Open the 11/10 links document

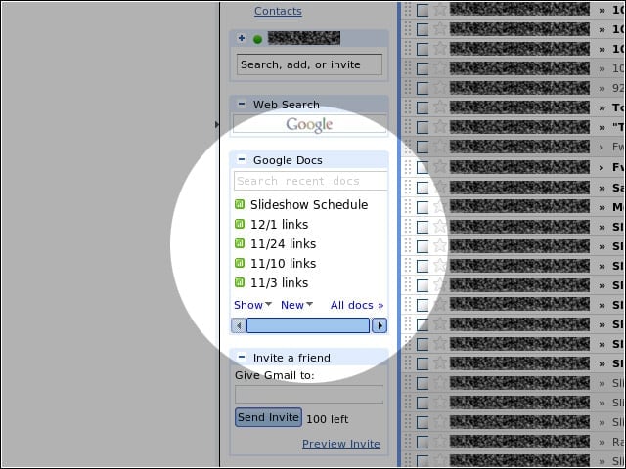tap(283, 263)
